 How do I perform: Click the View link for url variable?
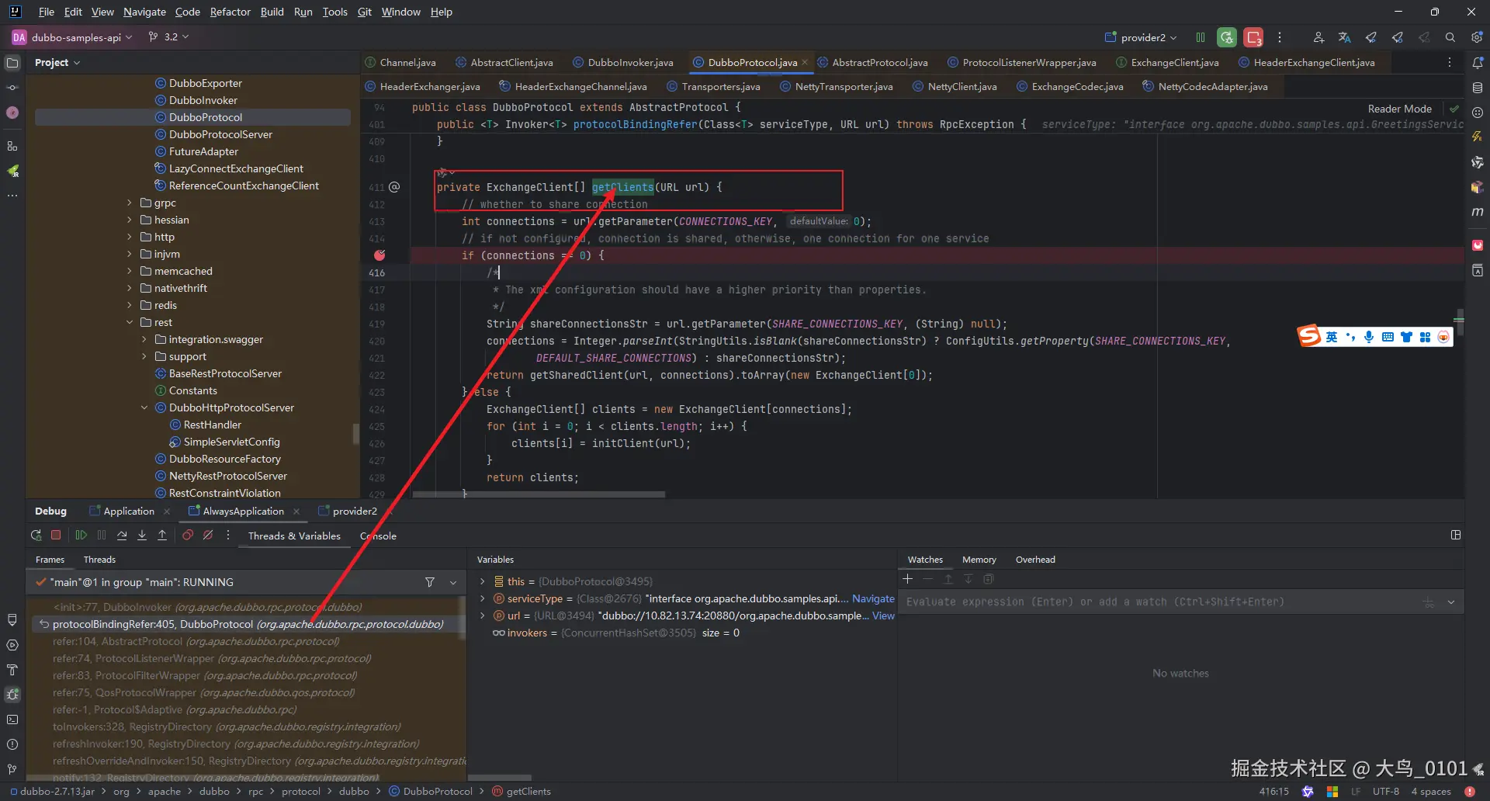click(883, 615)
